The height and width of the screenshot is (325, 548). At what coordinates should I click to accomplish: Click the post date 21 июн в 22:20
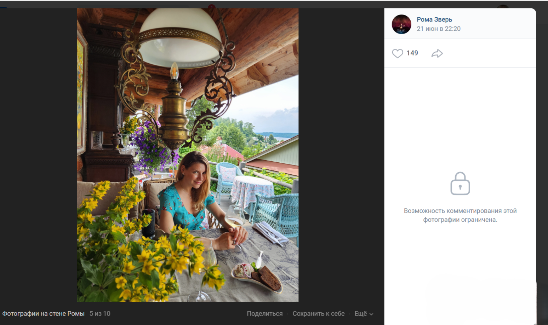pos(439,29)
